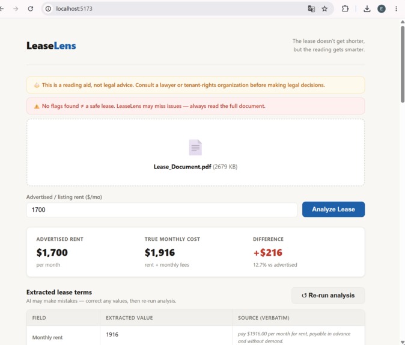
Task: Click the lease document file icon
Action: click(195, 148)
